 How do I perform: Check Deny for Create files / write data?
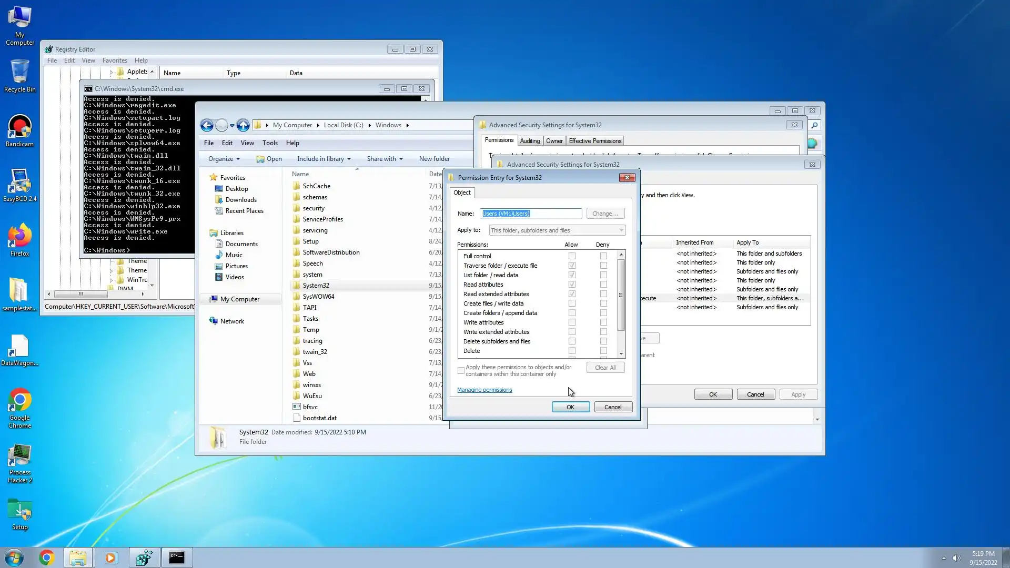pos(603,303)
